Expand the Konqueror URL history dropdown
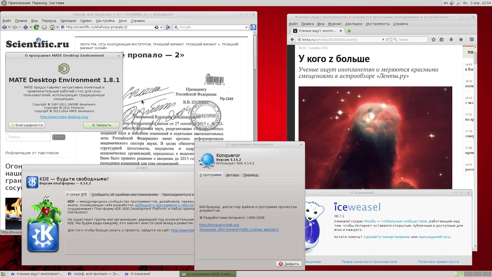This screenshot has height=277, width=492. [x=161, y=27]
